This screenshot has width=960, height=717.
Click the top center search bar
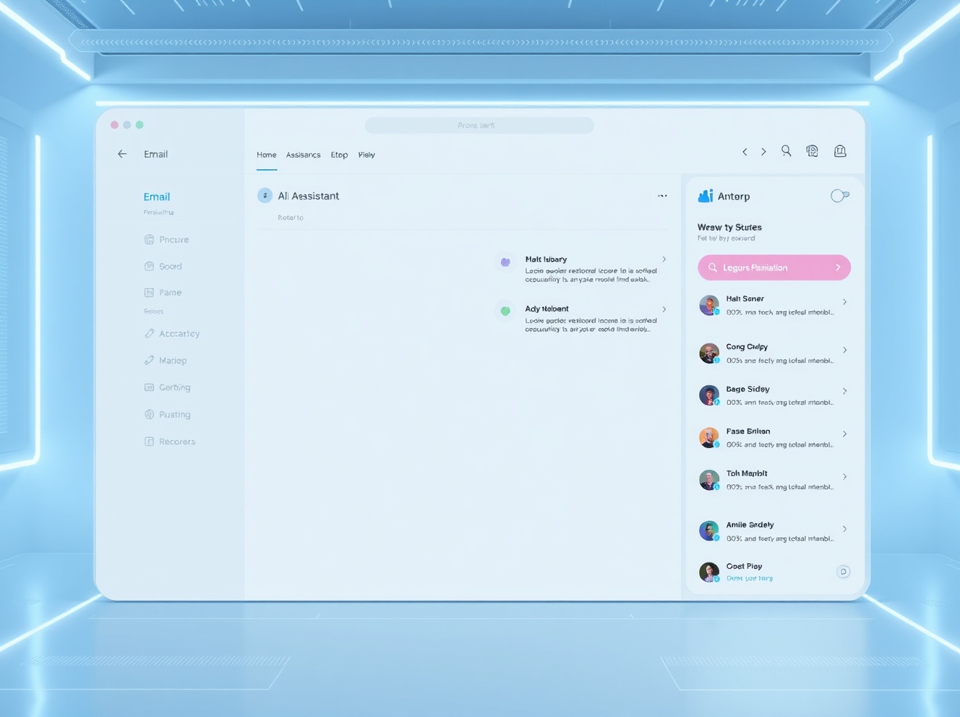coord(479,126)
